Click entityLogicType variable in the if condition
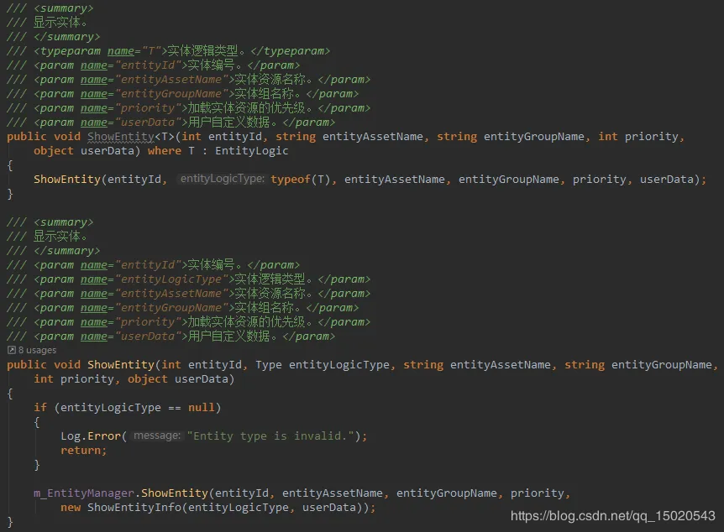 pos(111,408)
